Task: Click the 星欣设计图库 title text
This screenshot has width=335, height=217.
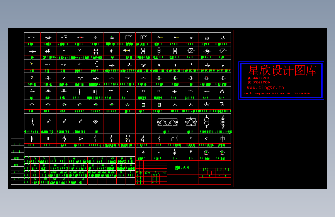Action: [282, 71]
